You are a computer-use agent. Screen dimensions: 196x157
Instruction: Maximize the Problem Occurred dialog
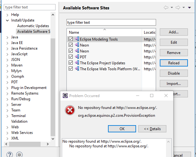coord(152,96)
